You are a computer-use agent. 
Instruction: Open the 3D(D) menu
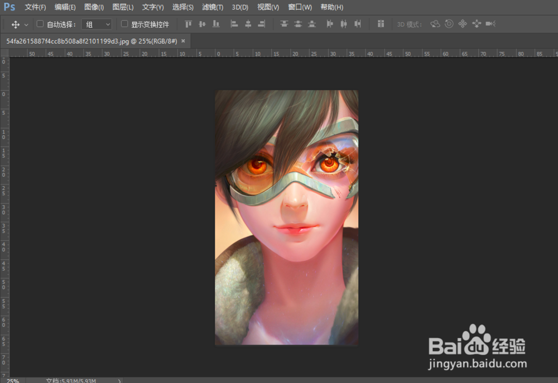[x=240, y=7]
